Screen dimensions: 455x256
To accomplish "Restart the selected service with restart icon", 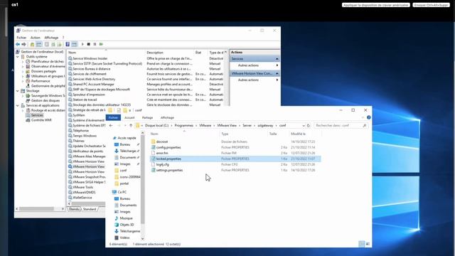I will (x=101, y=44).
